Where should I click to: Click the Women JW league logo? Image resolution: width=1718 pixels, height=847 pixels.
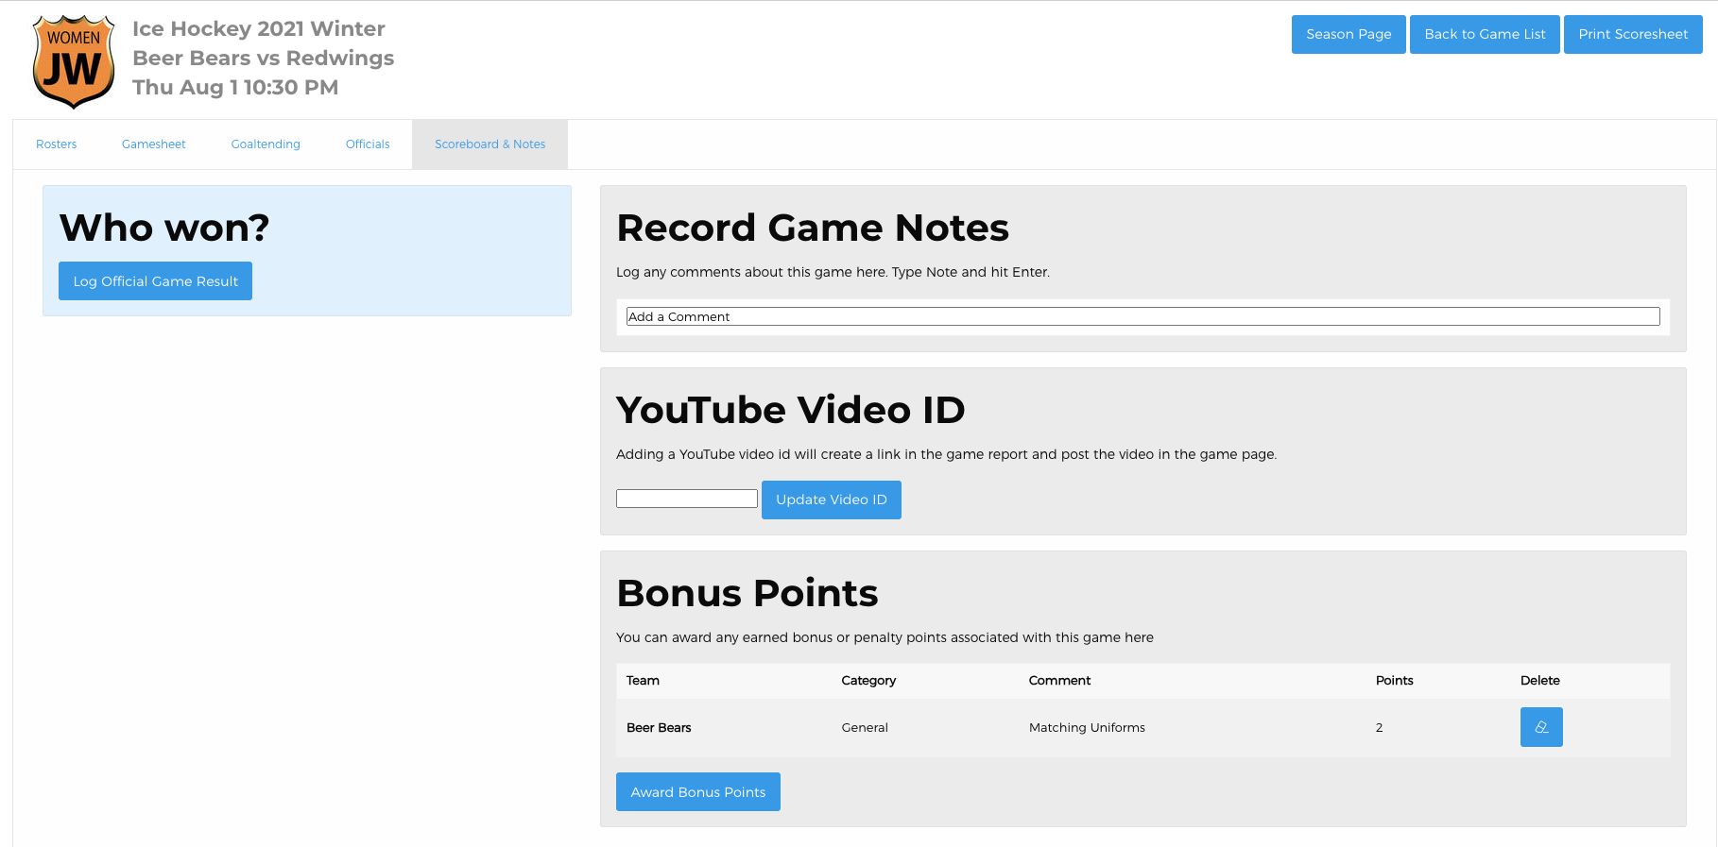74,61
